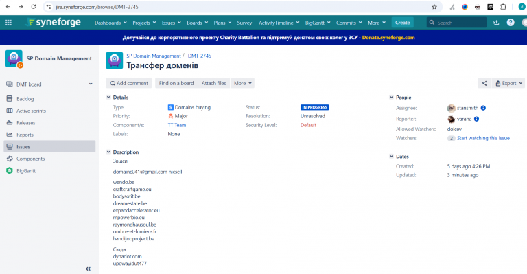Click the browser address bar URL
The width and height of the screenshot is (527, 274).
(97, 7)
